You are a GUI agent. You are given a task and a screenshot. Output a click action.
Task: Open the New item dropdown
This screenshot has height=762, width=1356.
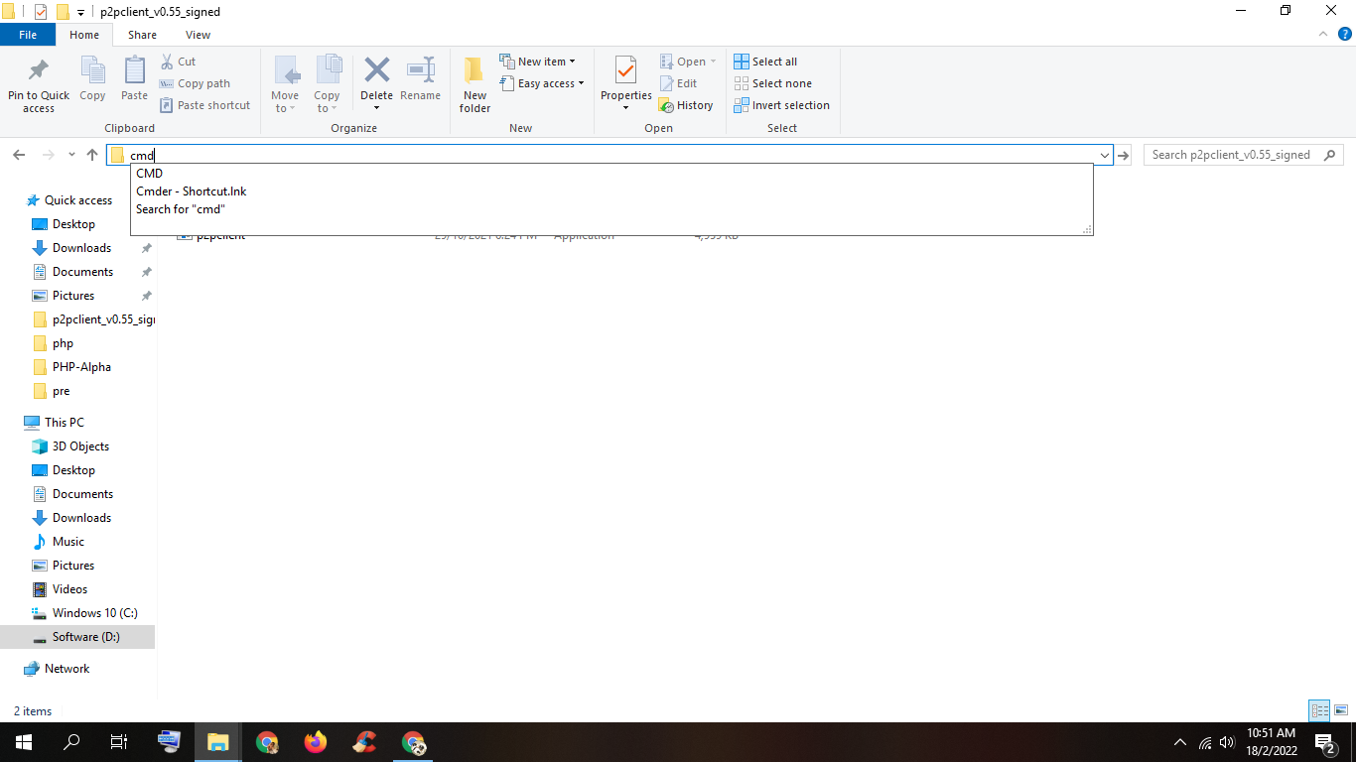pyautogui.click(x=538, y=62)
